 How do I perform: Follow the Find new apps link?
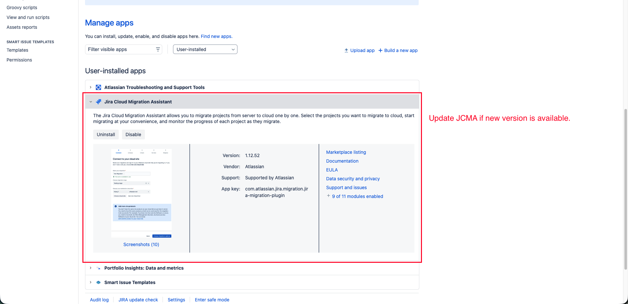[217, 36]
